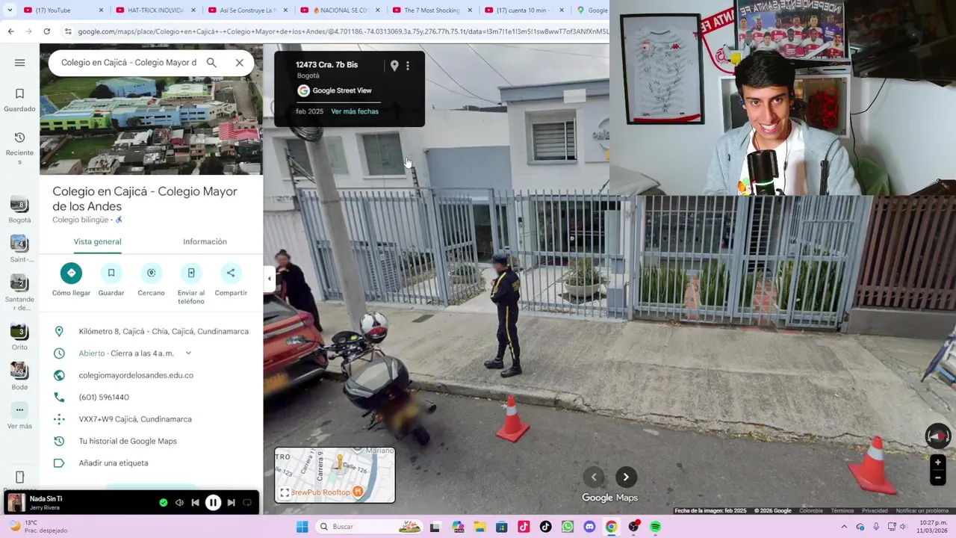956x538 pixels.
Task: Click the Street View compass
Action: (938, 436)
